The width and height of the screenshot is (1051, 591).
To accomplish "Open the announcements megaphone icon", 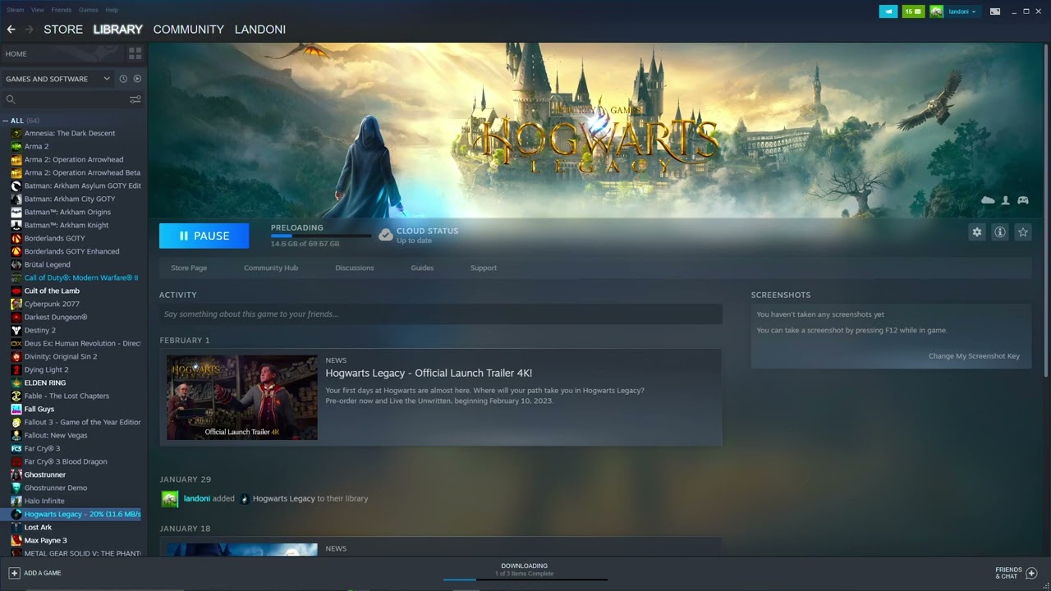I will point(888,11).
